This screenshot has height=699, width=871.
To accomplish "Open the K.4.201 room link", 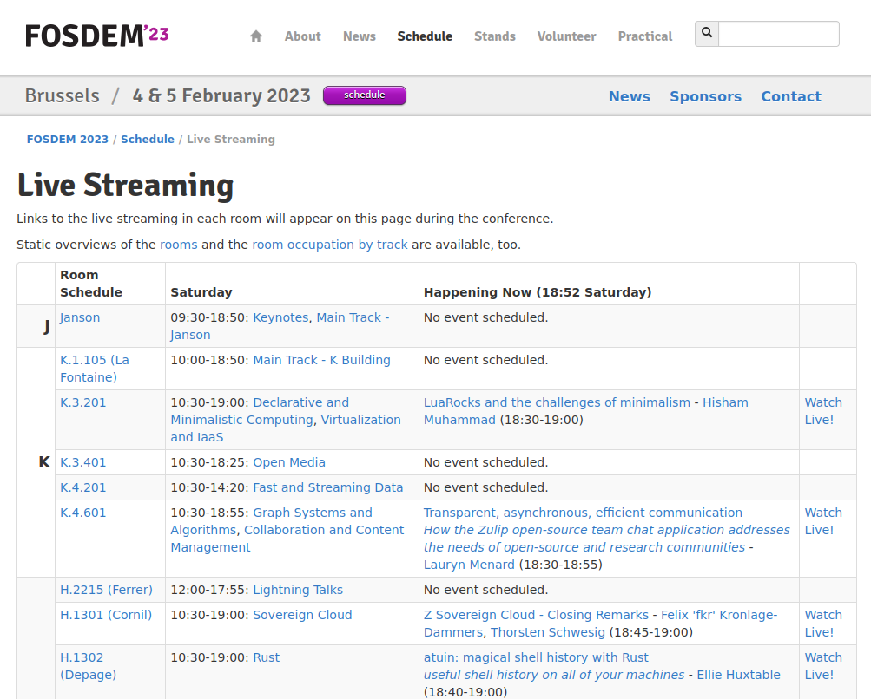I will click(82, 487).
